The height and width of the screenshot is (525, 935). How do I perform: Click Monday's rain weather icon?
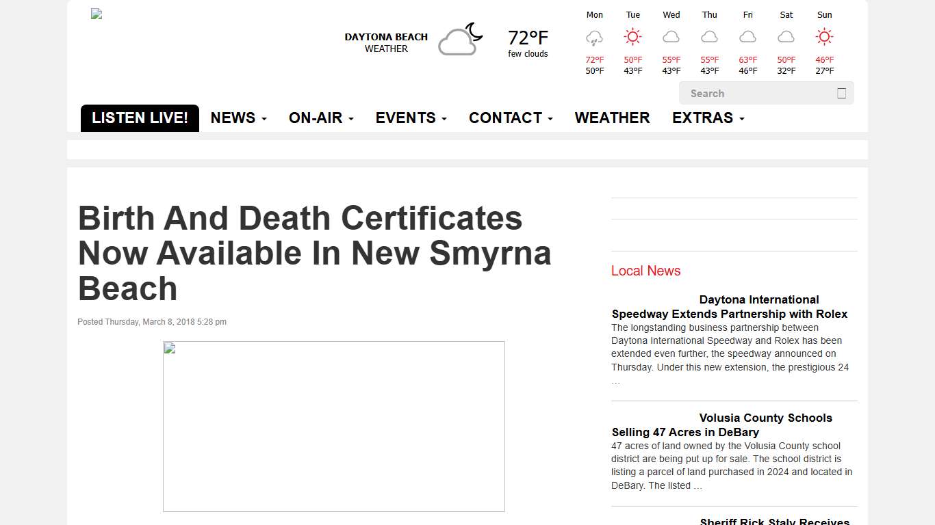pyautogui.click(x=594, y=37)
